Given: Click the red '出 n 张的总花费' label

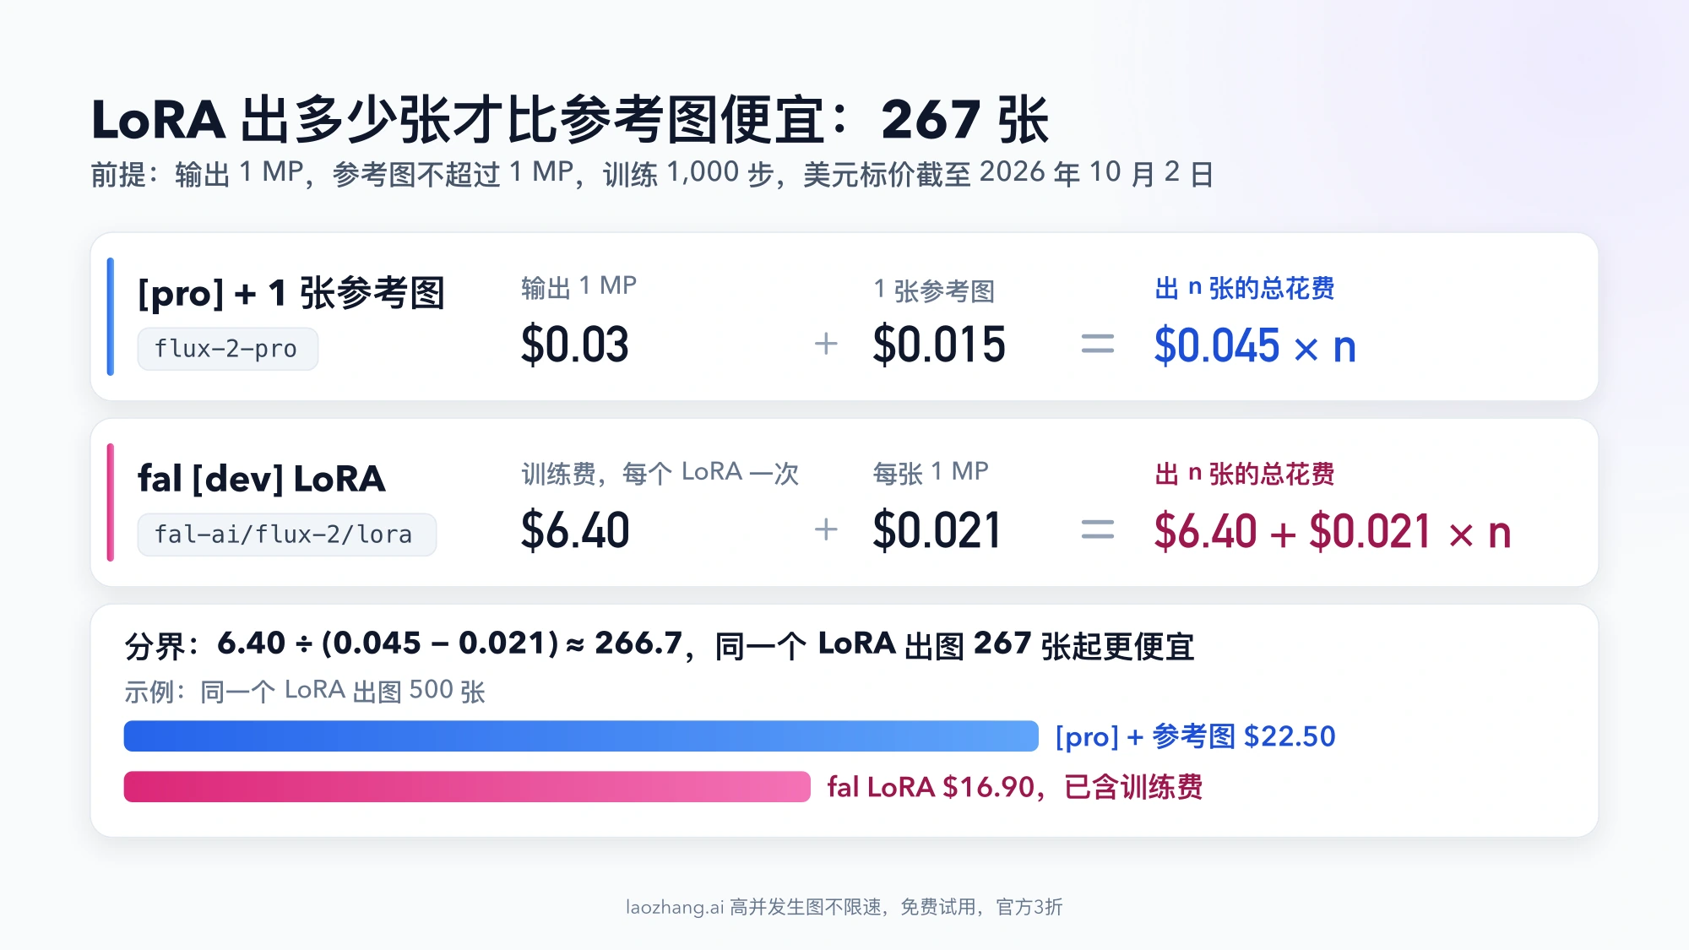Looking at the screenshot, I should (x=1245, y=474).
